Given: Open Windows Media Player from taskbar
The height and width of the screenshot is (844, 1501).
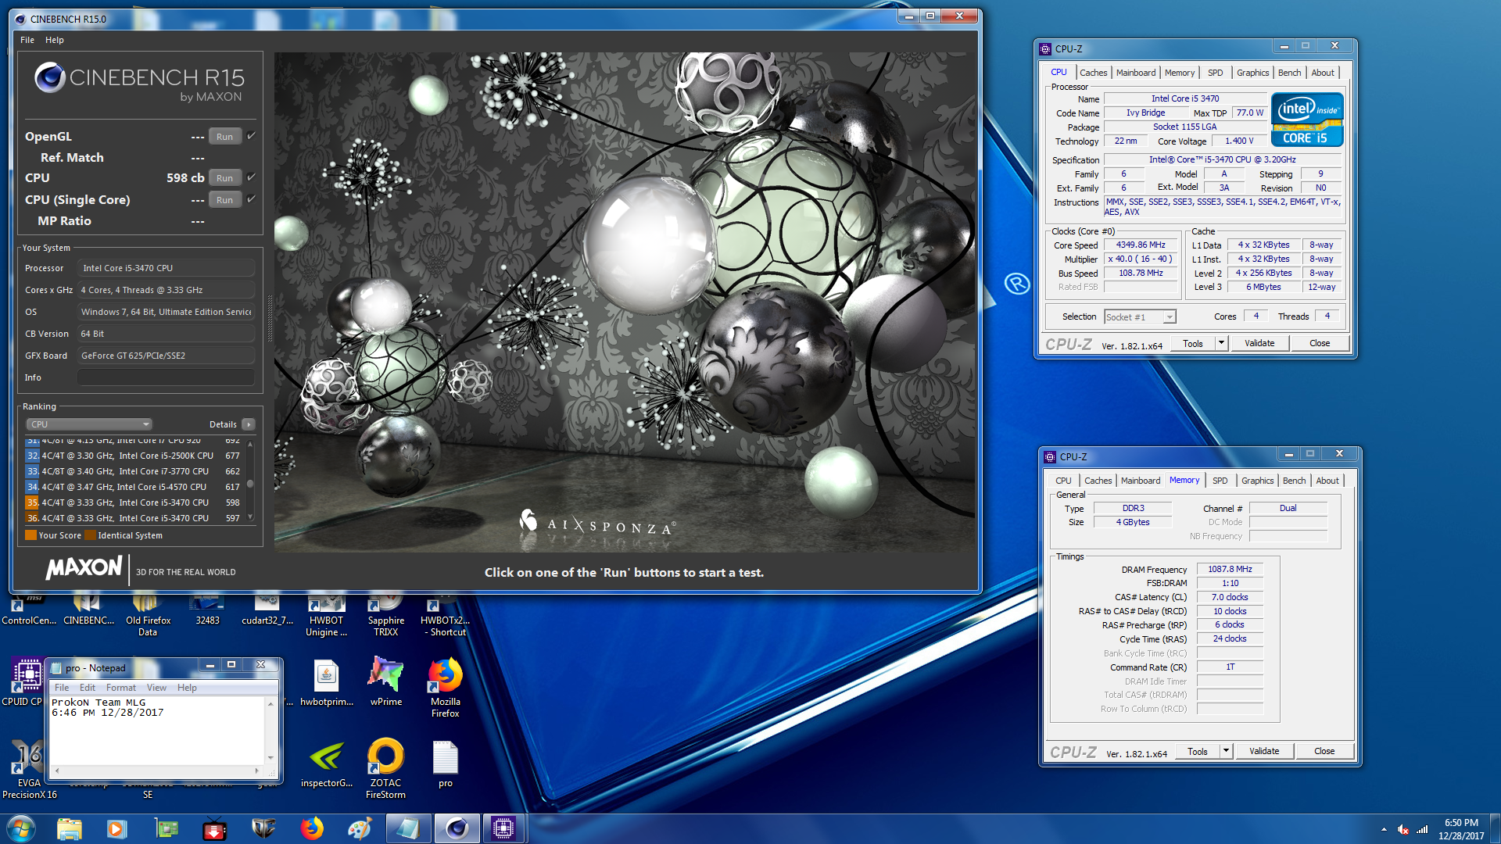Looking at the screenshot, I should [x=116, y=828].
